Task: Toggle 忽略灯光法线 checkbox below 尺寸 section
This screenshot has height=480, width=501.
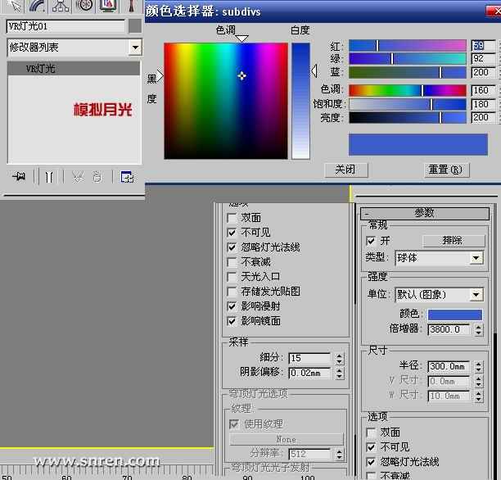Action: click(x=371, y=462)
